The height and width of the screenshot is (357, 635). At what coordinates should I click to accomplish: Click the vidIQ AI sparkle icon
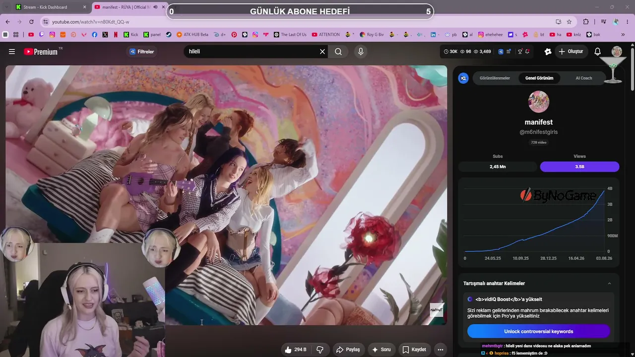[548, 52]
